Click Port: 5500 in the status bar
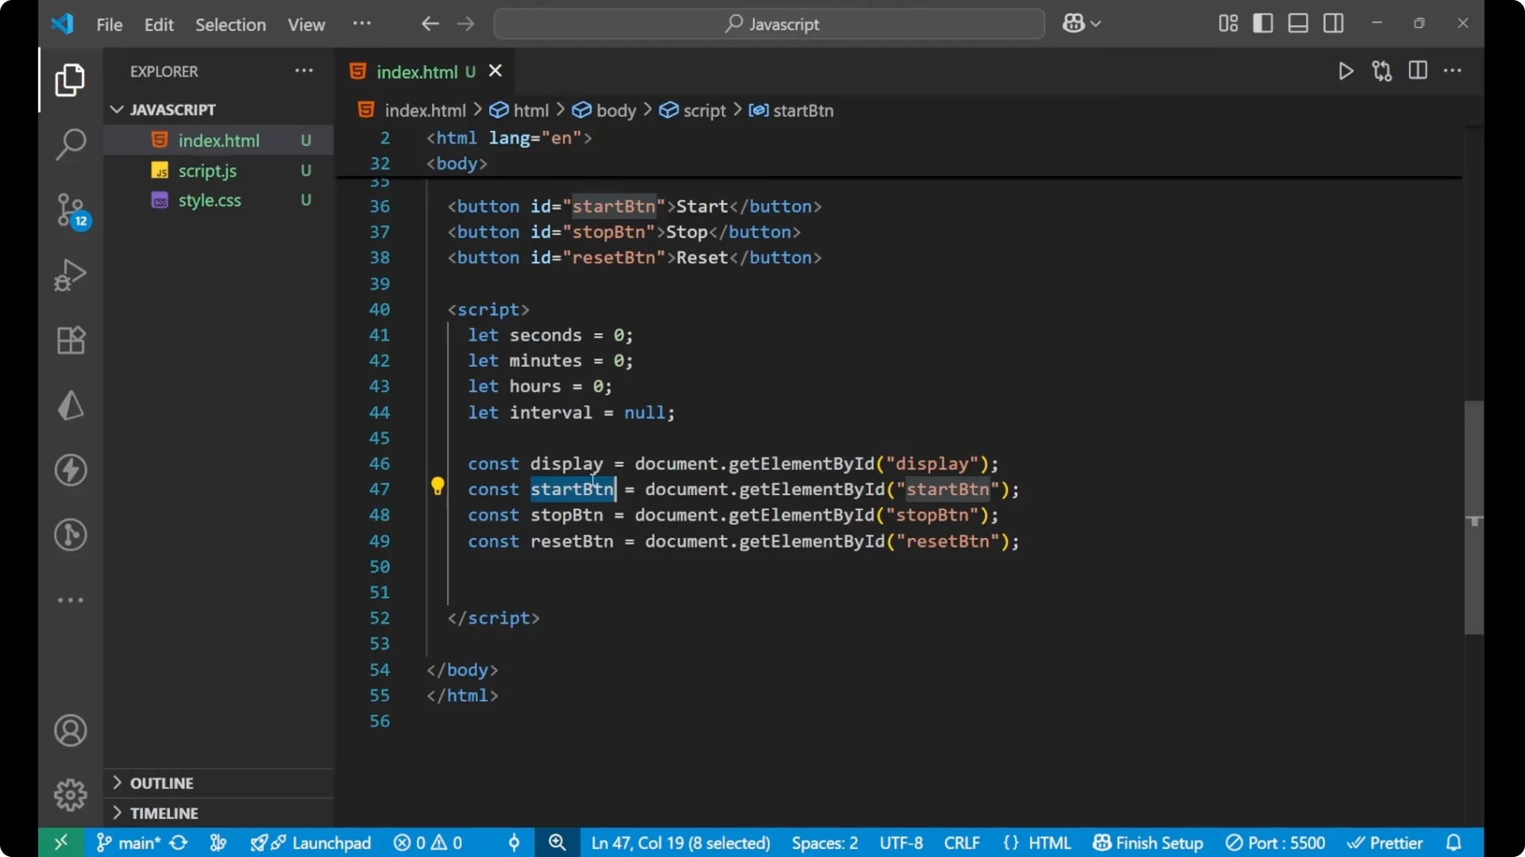1525x857 pixels. (x=1276, y=843)
